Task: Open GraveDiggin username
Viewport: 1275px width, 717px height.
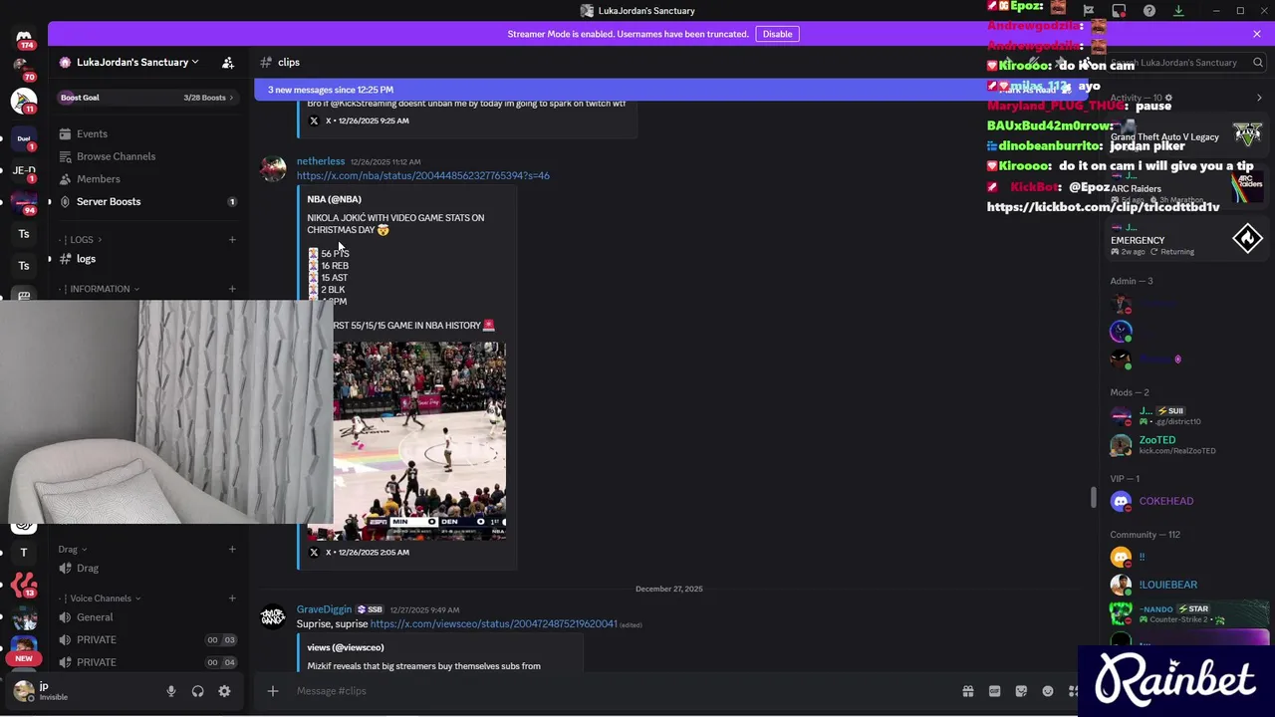Action: click(x=324, y=609)
